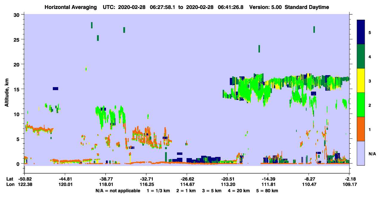The image size is (388, 199).
Task: Click the colorbar label '4'
Action: point(370,56)
